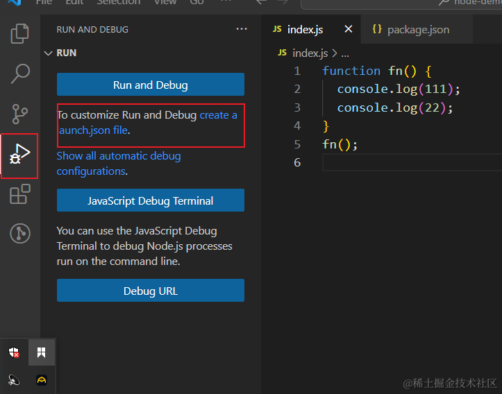Click the speaker icon in system tray
Viewport: 502px width, 394px height.
pyautogui.click(x=14, y=379)
